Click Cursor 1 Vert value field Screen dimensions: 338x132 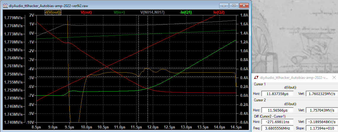(322, 94)
